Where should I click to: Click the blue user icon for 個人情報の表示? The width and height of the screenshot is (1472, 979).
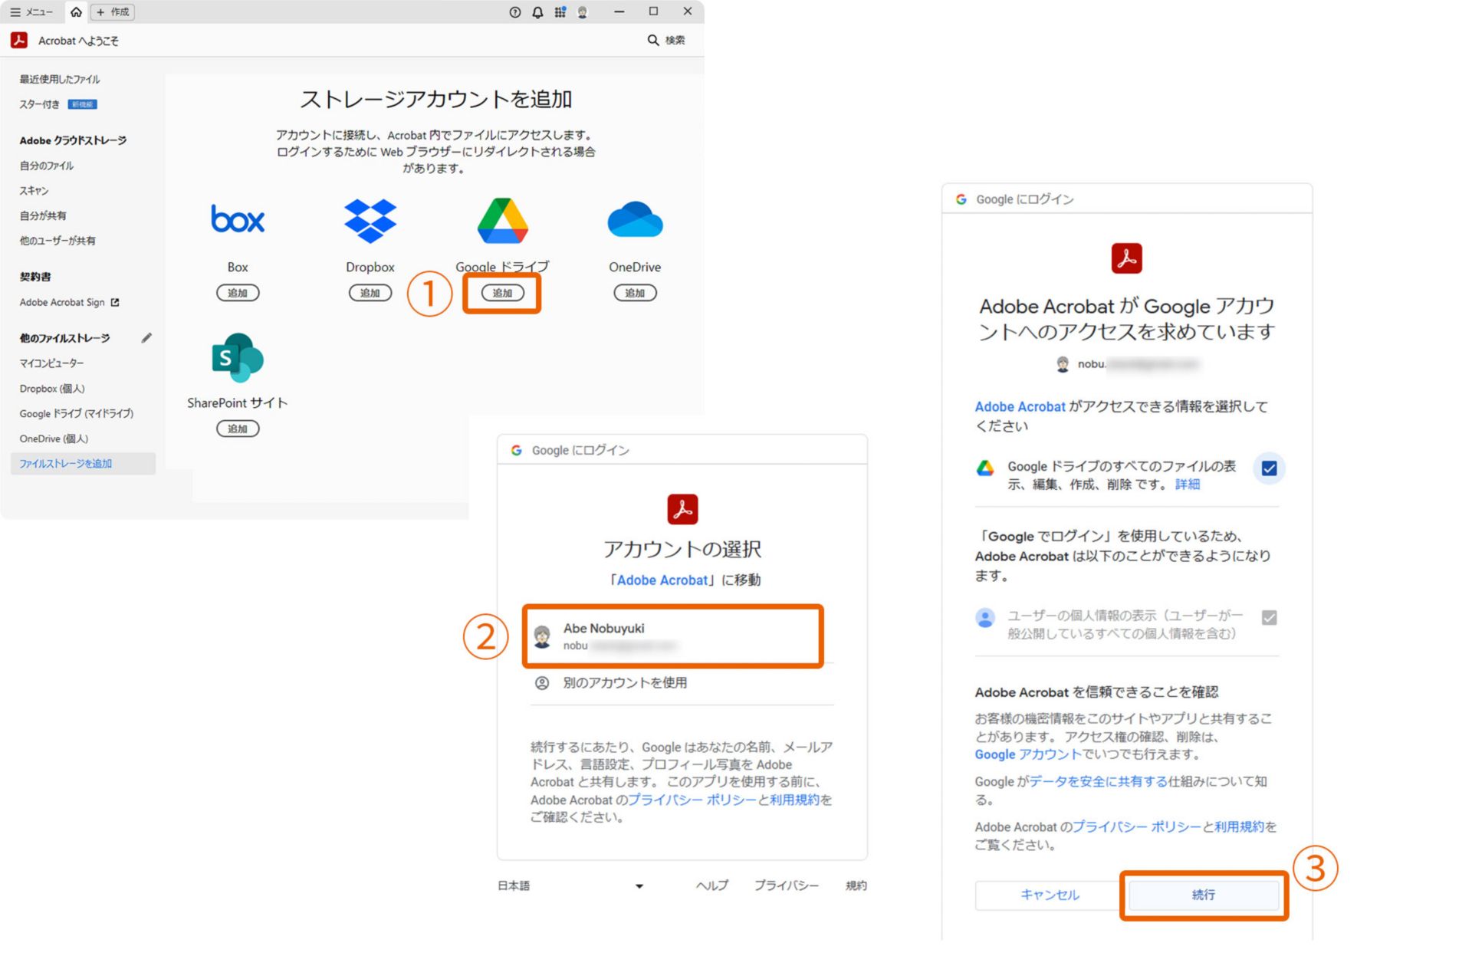[x=985, y=617]
